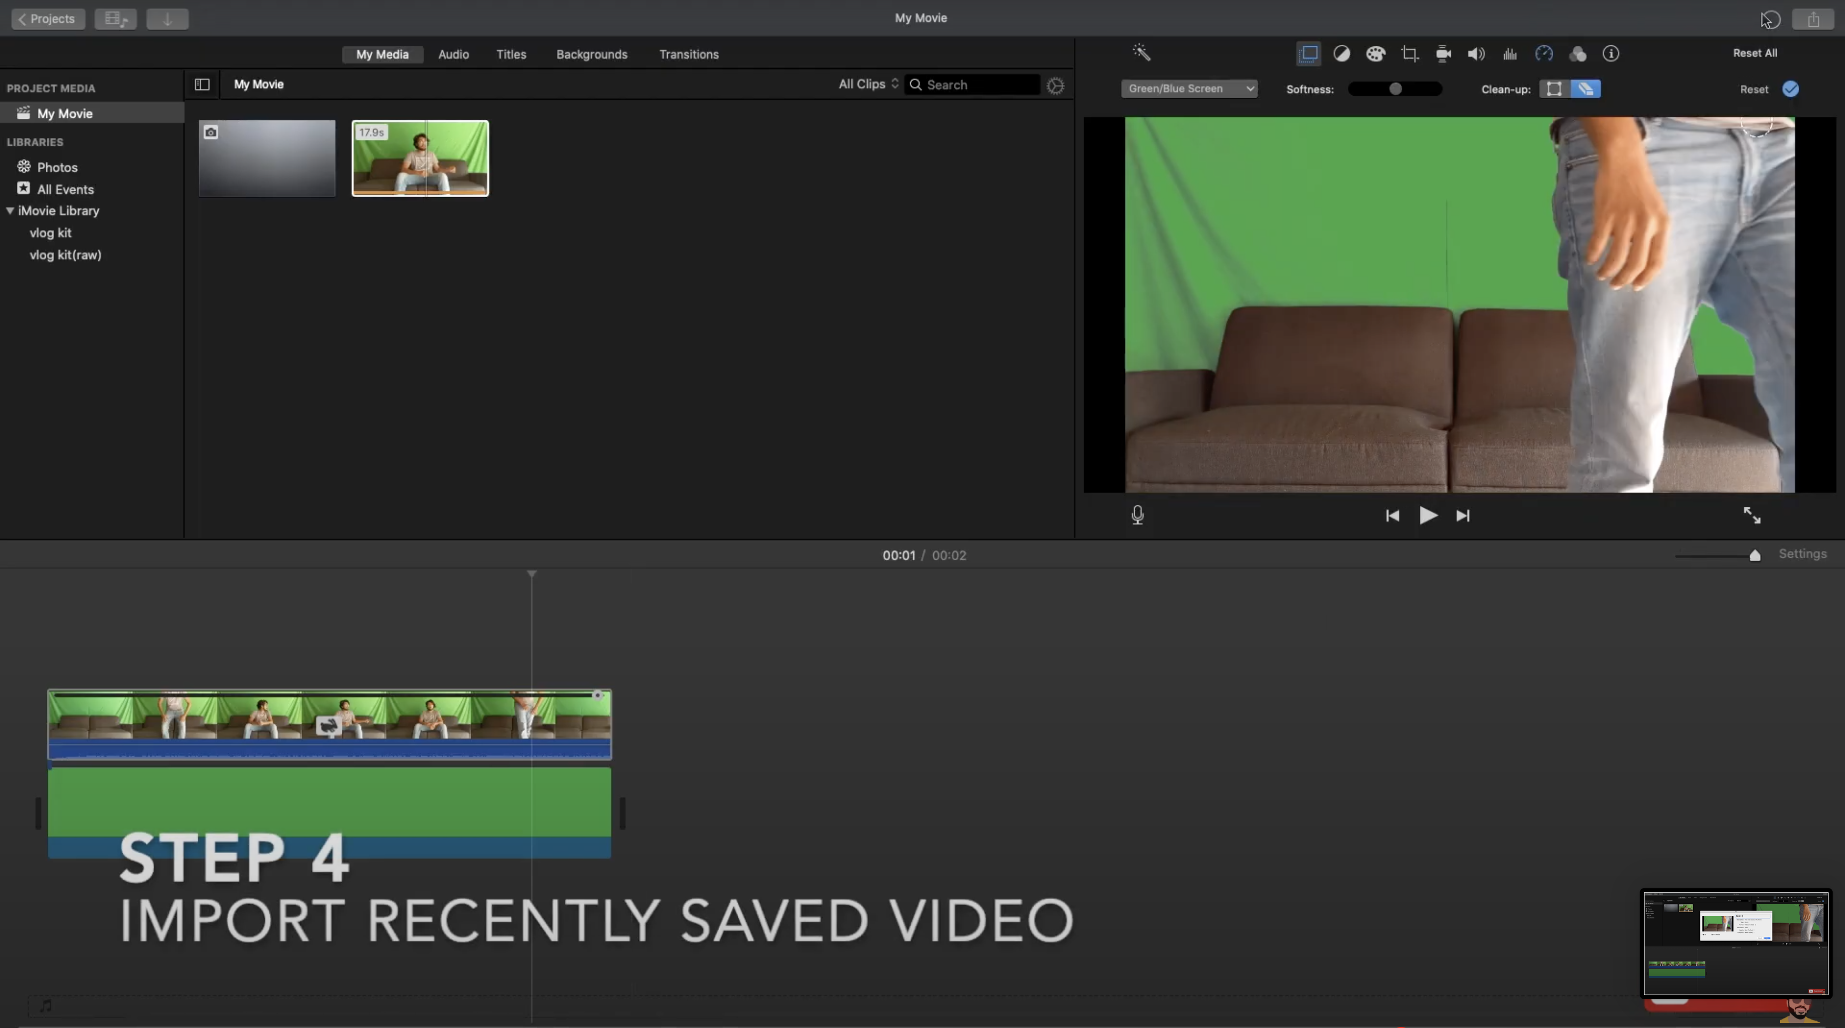Screen dimensions: 1845x1028
Task: Click the magic wand auto-enhance icon
Action: 1141,53
